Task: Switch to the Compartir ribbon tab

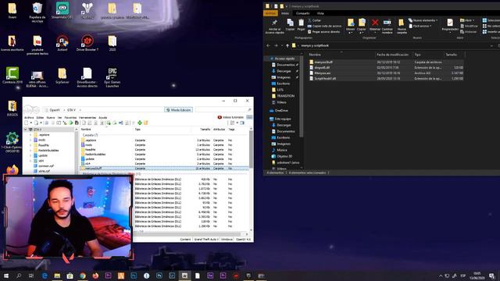Action: coord(302,13)
